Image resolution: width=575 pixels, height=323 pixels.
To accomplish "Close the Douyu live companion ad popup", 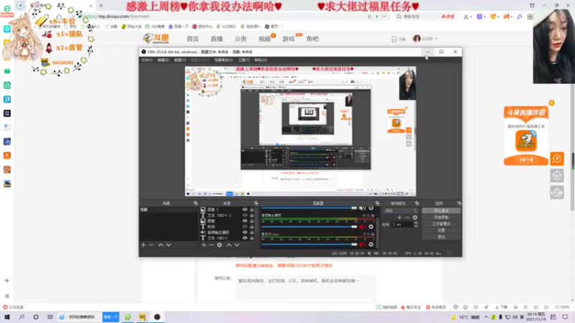I will (x=551, y=103).
